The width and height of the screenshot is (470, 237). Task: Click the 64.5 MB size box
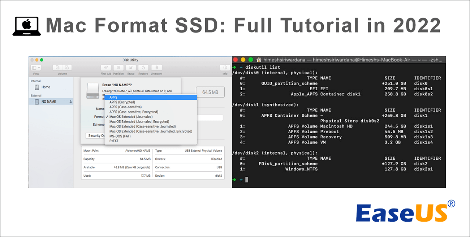[x=210, y=92]
